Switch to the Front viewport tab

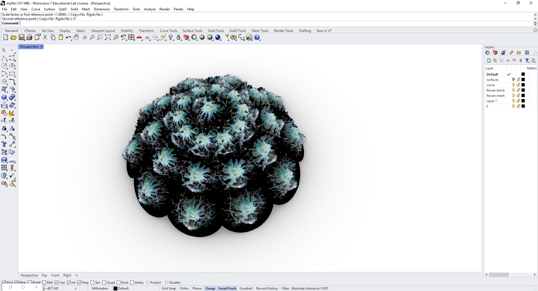tap(55, 275)
